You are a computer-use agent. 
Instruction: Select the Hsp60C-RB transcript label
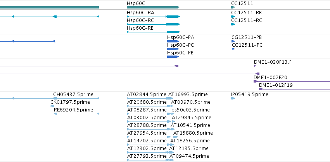(x=140, y=28)
